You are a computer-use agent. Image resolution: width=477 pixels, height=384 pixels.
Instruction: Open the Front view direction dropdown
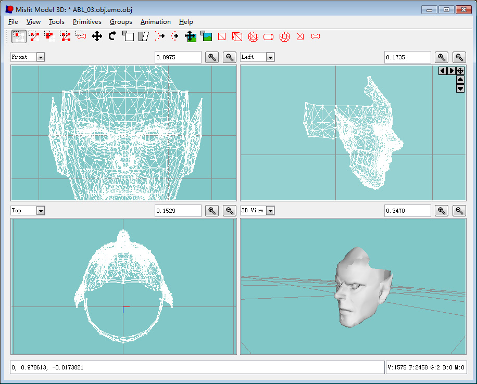(x=41, y=57)
